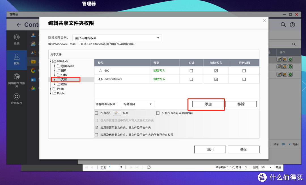This screenshot has height=185, width=306.
Task: Expand the Photo folder in the tree
Action: 51,89
